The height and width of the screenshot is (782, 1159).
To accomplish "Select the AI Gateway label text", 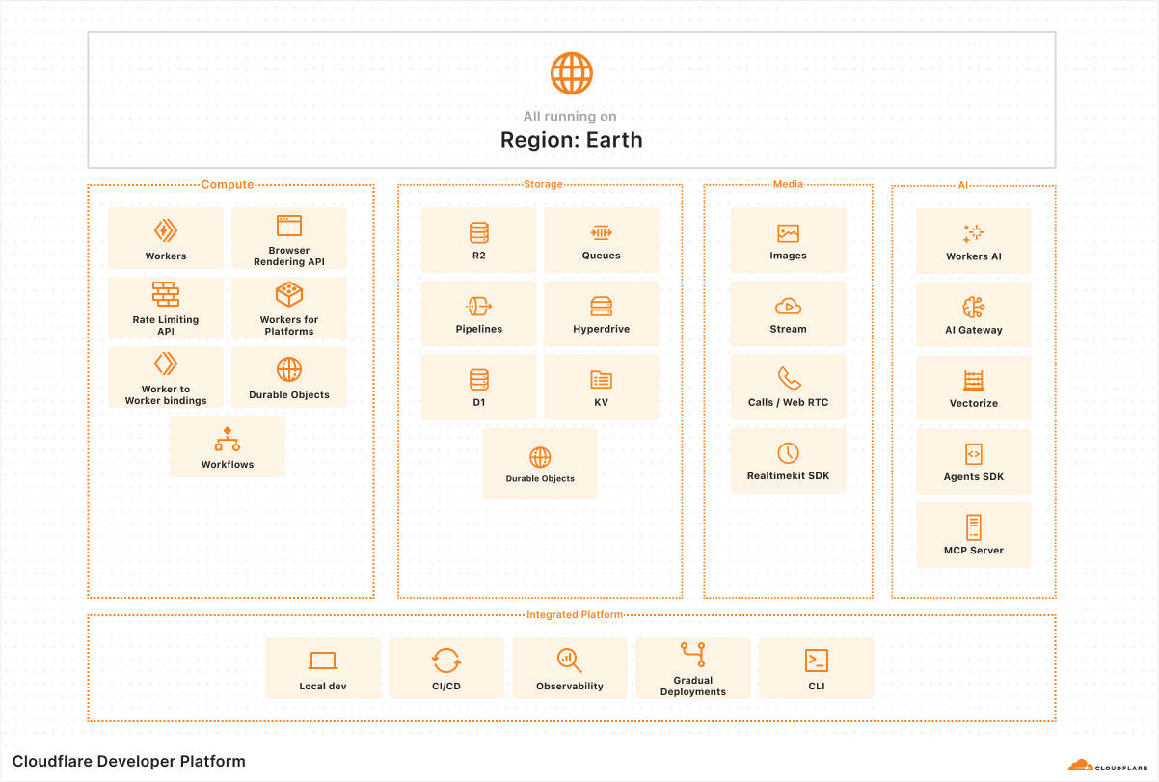I will tap(974, 330).
